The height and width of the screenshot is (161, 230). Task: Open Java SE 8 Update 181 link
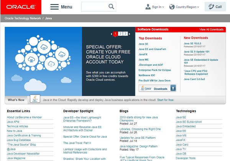197,52
